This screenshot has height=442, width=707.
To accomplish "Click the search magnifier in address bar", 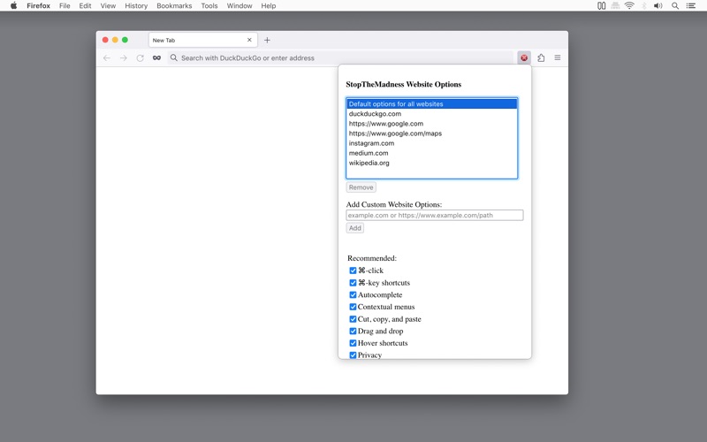I will coord(173,57).
